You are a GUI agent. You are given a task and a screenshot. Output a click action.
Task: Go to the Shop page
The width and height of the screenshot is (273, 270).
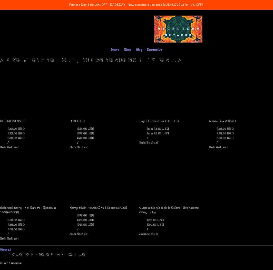pyautogui.click(x=128, y=50)
